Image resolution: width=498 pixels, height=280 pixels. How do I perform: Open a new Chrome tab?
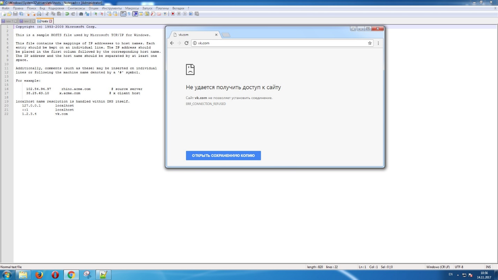click(x=226, y=35)
